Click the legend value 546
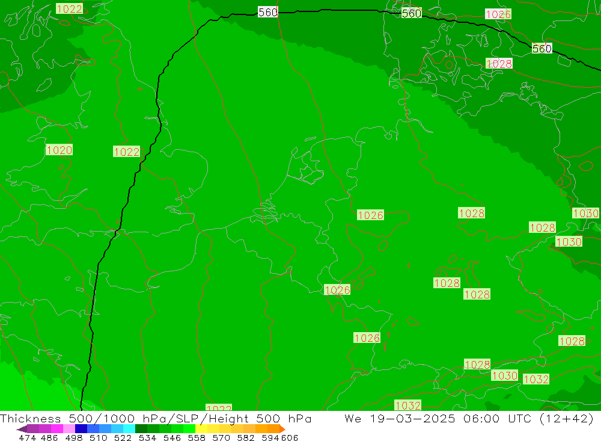Image resolution: width=601 pixels, height=441 pixels. [x=172, y=437]
